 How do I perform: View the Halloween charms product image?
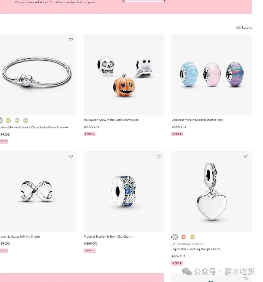pyautogui.click(x=124, y=75)
